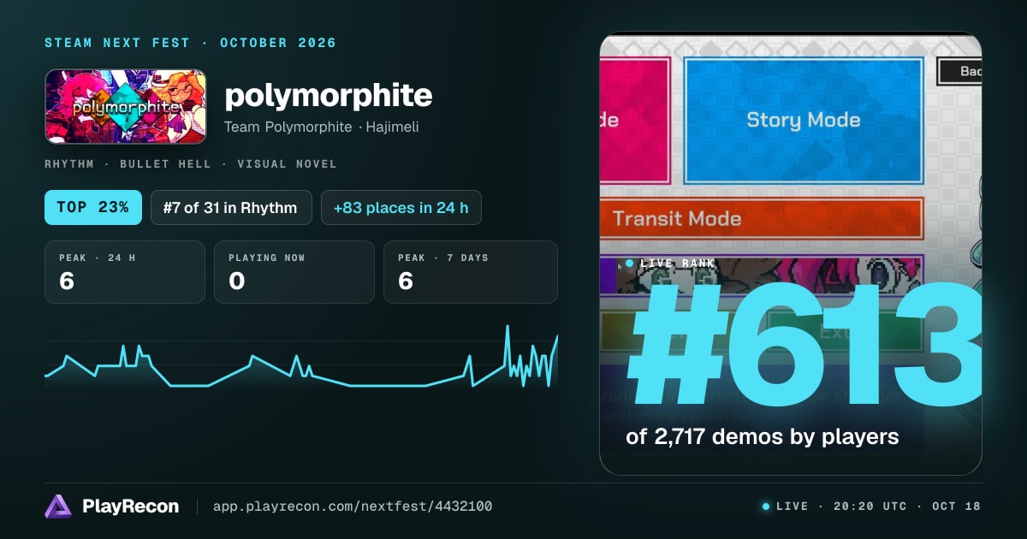Click the app.playrecon.com/nextfest/4432100 link
Viewport: 1027px width, 539px height.
[353, 506]
